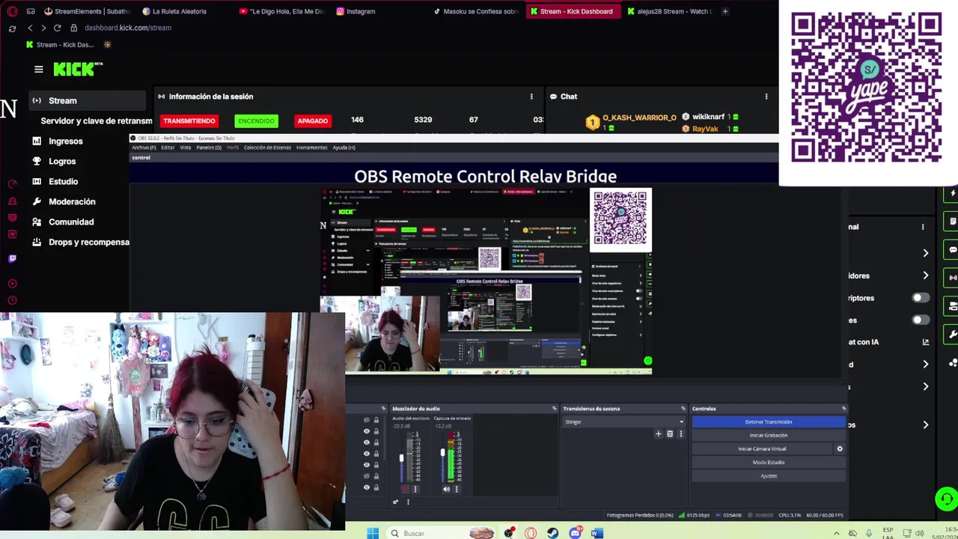Expand the chevron above the 'idores' row
Image resolution: width=958 pixels, height=539 pixels.
[926, 253]
